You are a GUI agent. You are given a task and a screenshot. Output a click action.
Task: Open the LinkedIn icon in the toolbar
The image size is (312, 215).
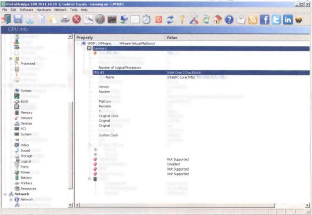288,19
